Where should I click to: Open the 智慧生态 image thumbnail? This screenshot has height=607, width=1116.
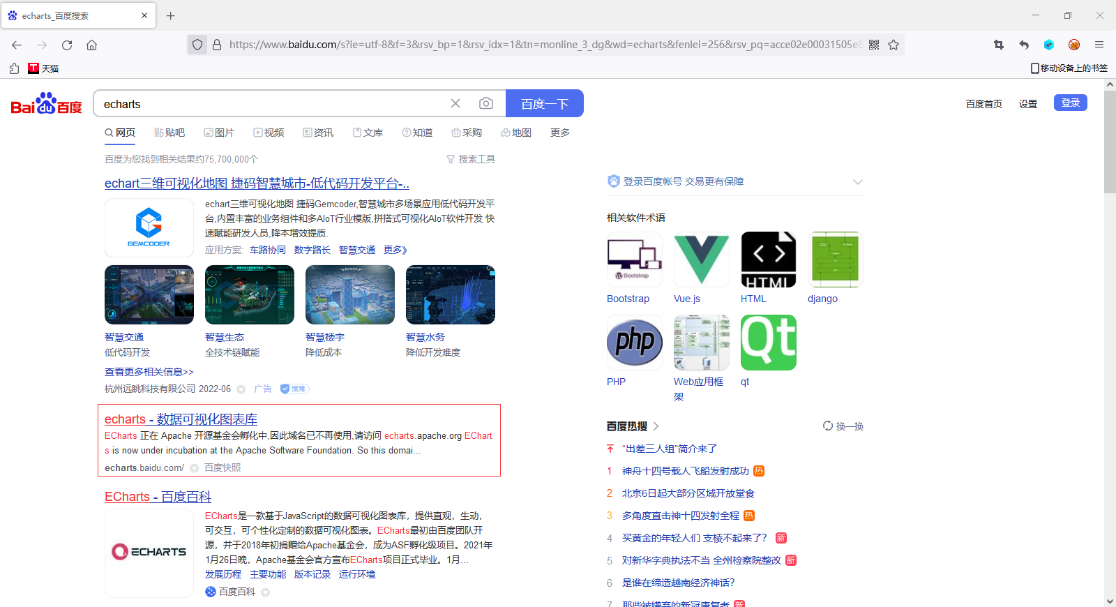pyautogui.click(x=250, y=294)
